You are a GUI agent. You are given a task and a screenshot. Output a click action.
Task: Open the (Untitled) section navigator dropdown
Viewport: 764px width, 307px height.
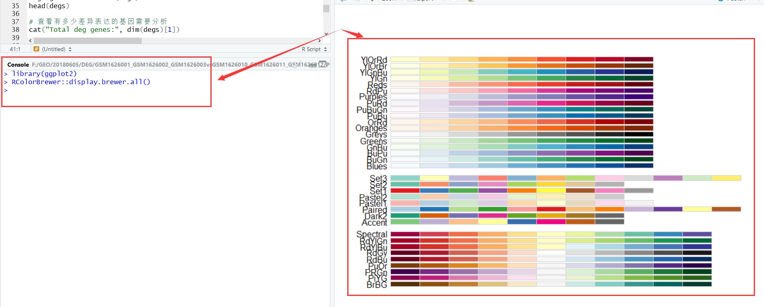tap(53, 49)
